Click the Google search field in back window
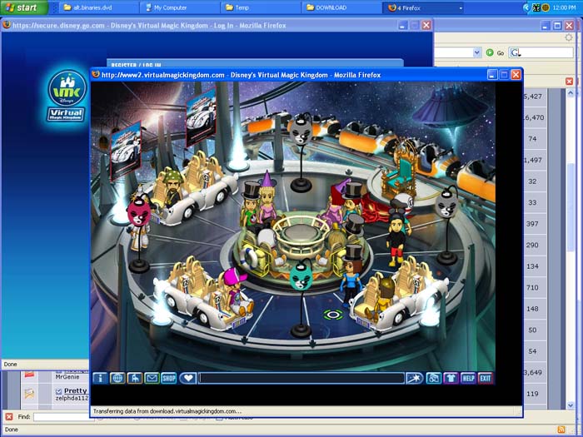This screenshot has width=583, height=437. [x=546, y=52]
